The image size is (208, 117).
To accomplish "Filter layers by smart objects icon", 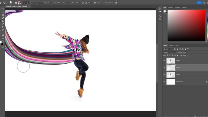I will [x=186, y=49].
